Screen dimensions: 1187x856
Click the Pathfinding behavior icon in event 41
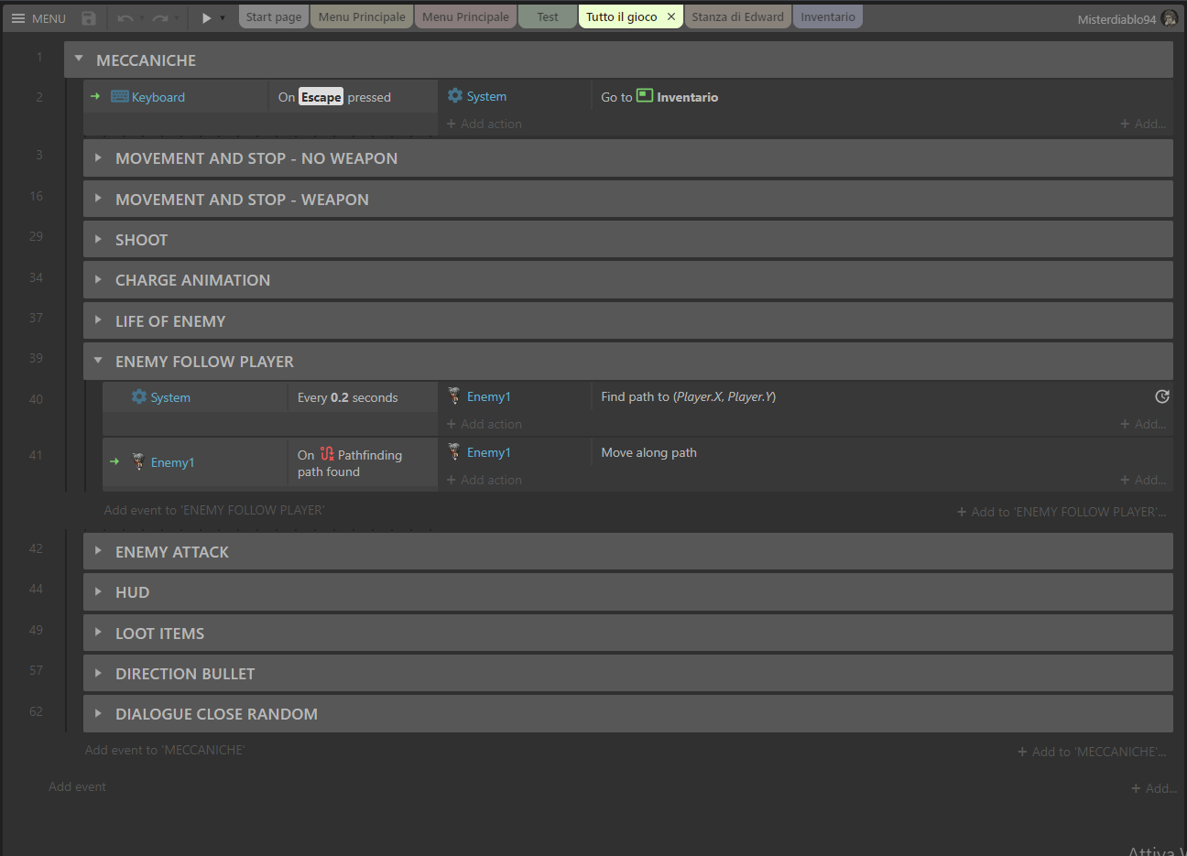[327, 454]
